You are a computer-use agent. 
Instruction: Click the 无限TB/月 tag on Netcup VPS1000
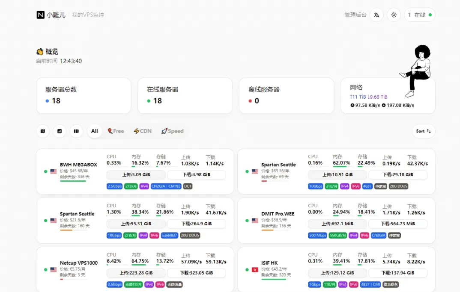pos(134,284)
